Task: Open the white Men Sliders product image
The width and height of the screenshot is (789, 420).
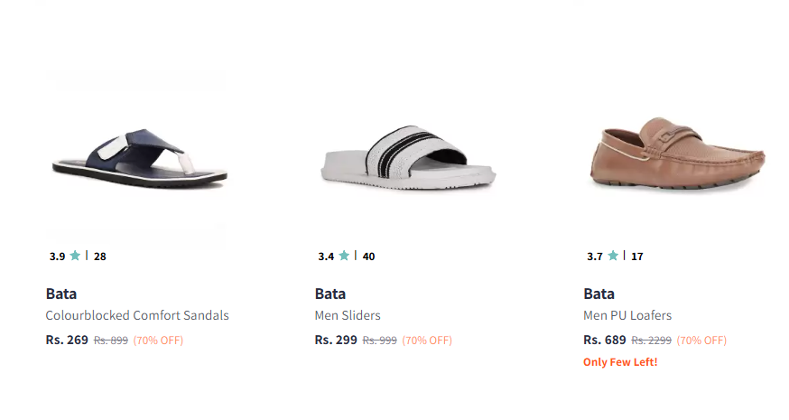Action: pyautogui.click(x=407, y=159)
